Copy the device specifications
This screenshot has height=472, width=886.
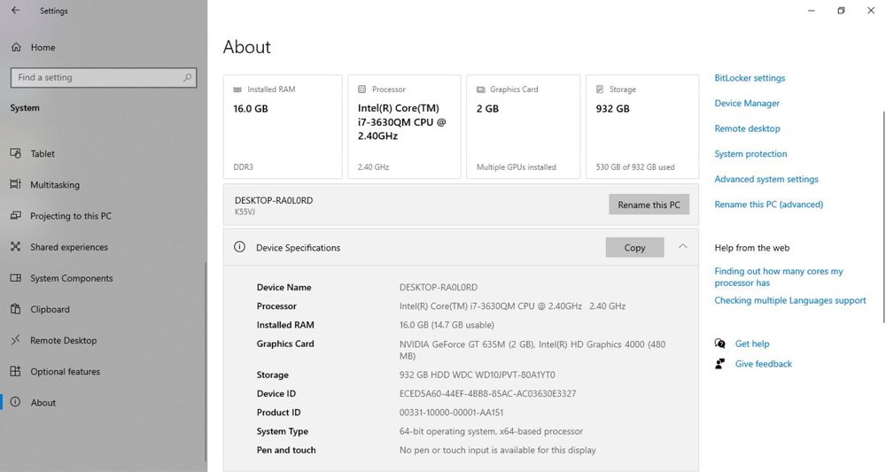coord(634,248)
